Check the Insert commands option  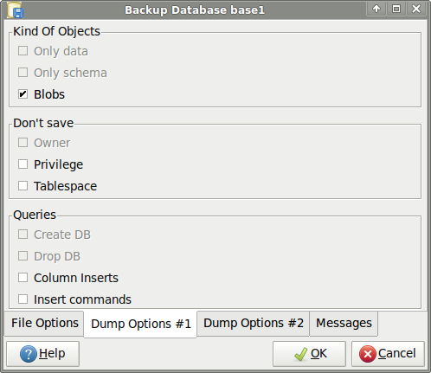(23, 299)
